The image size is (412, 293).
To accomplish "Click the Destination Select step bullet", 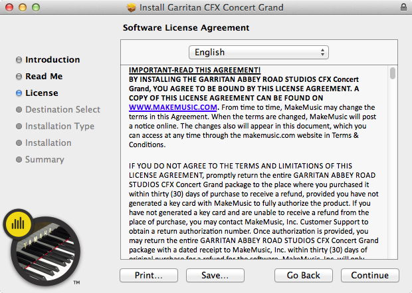I will click(x=19, y=110).
